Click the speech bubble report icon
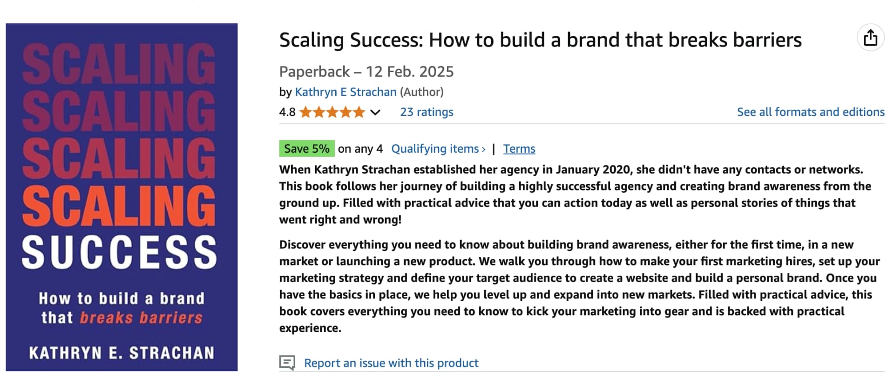Image resolution: width=894 pixels, height=372 pixels. click(287, 363)
